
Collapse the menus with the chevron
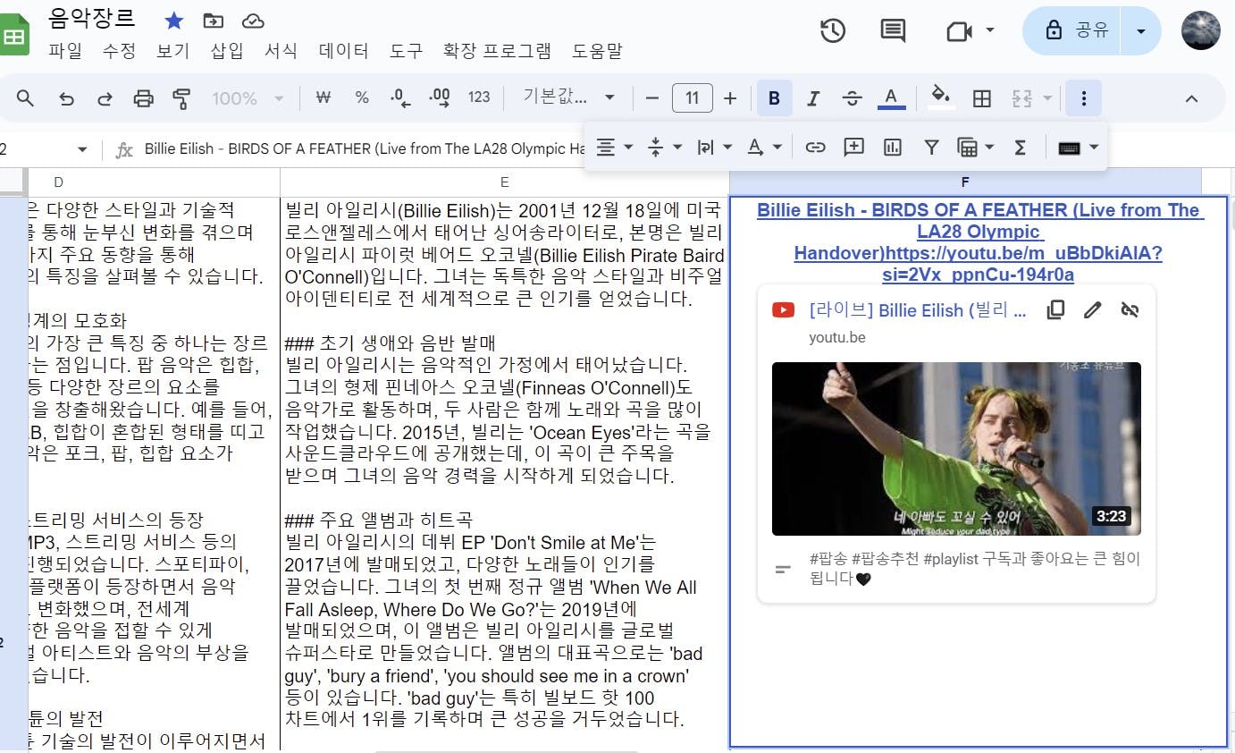(x=1191, y=98)
